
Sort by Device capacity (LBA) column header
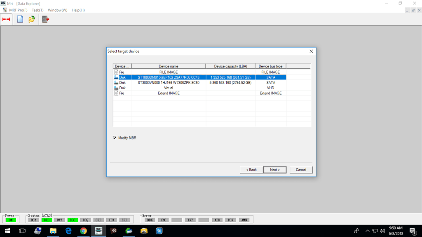coord(230,66)
